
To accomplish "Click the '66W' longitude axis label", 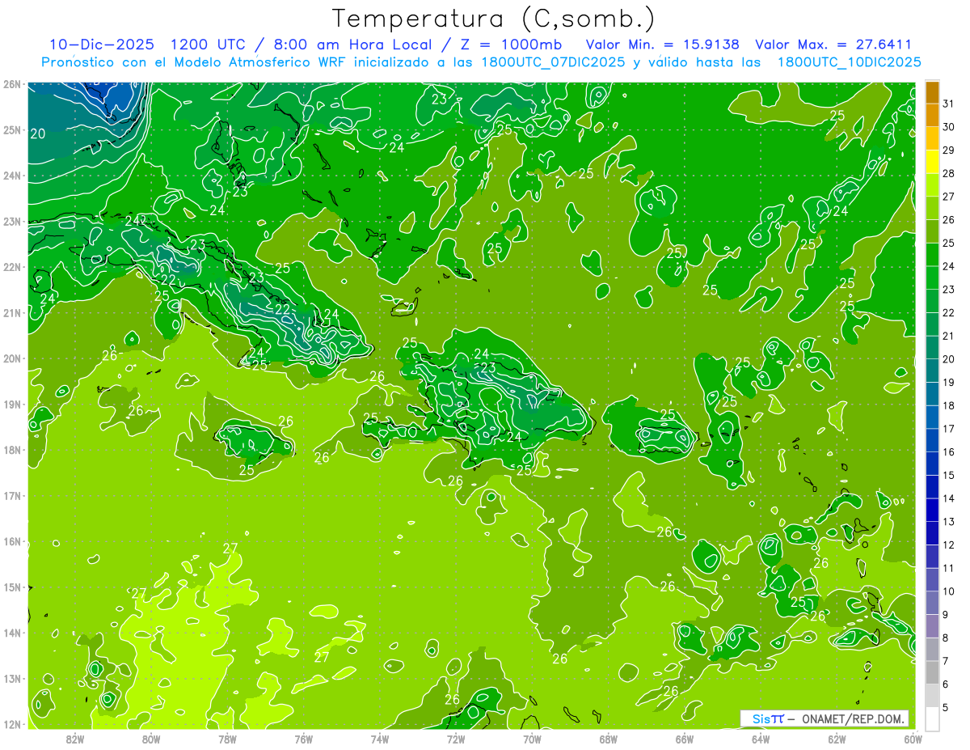I will [x=684, y=739].
